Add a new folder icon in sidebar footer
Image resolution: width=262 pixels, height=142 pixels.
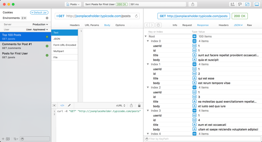point(8,139)
